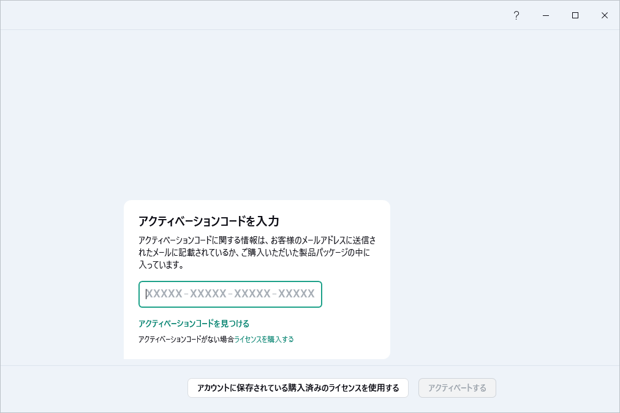Attempt activation with the grayed activate button
Viewport: 620px width, 413px height.
(x=457, y=388)
